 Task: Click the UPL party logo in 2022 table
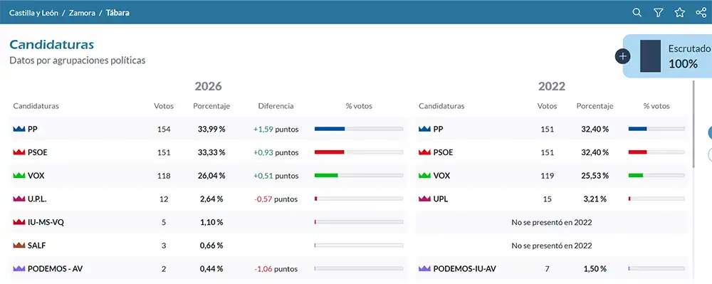tap(424, 199)
